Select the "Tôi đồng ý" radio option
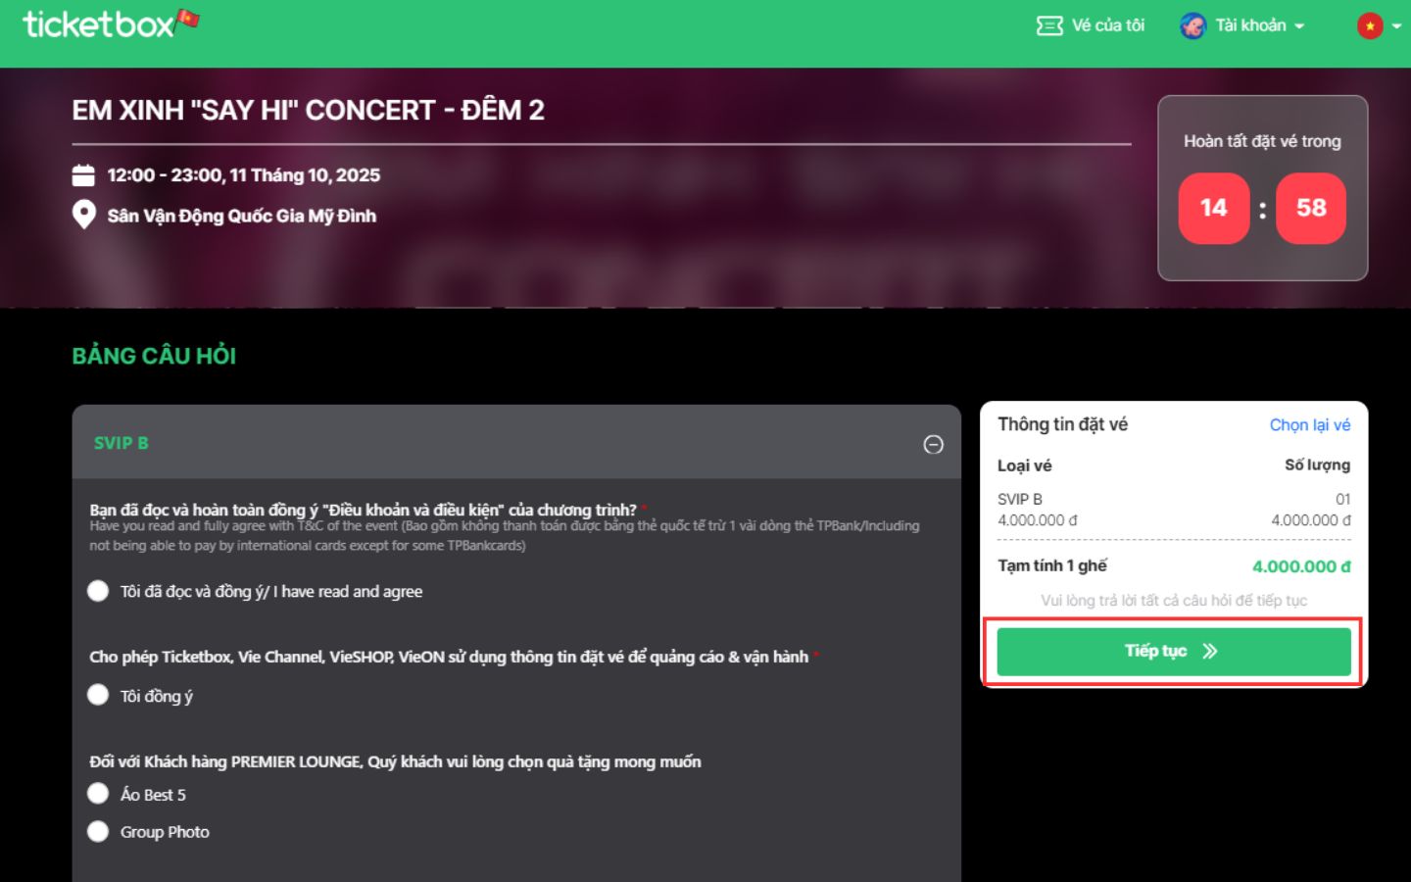This screenshot has height=882, width=1411. point(98,695)
